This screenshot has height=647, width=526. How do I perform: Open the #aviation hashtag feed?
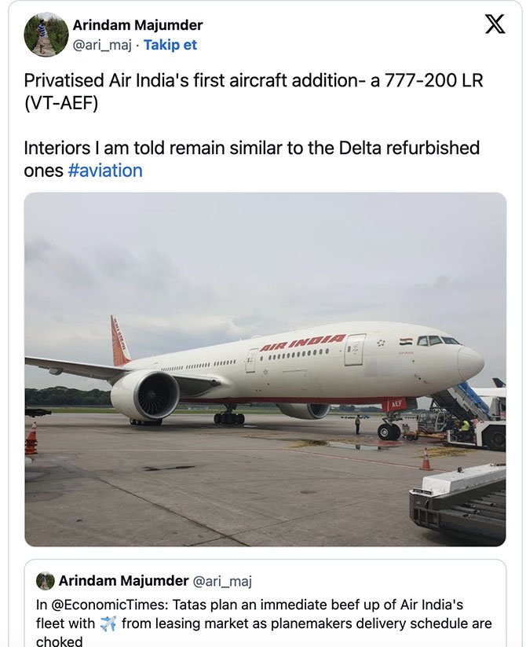point(108,170)
